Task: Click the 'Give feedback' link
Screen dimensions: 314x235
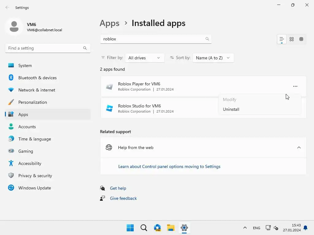Action: pyautogui.click(x=123, y=198)
